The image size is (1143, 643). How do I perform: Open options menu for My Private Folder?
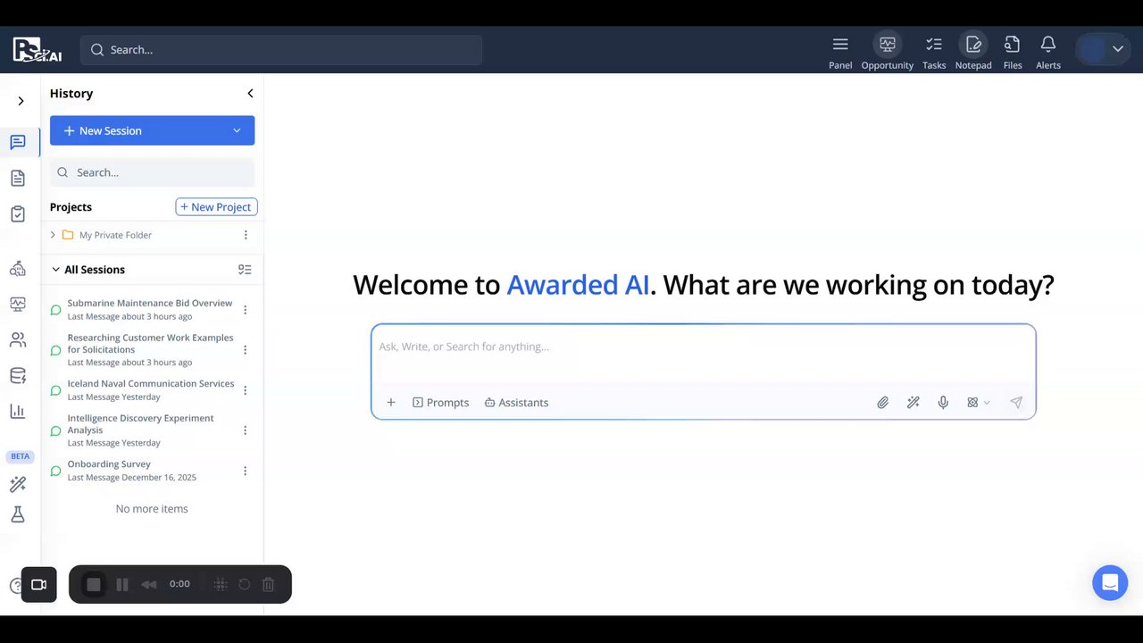pos(246,235)
